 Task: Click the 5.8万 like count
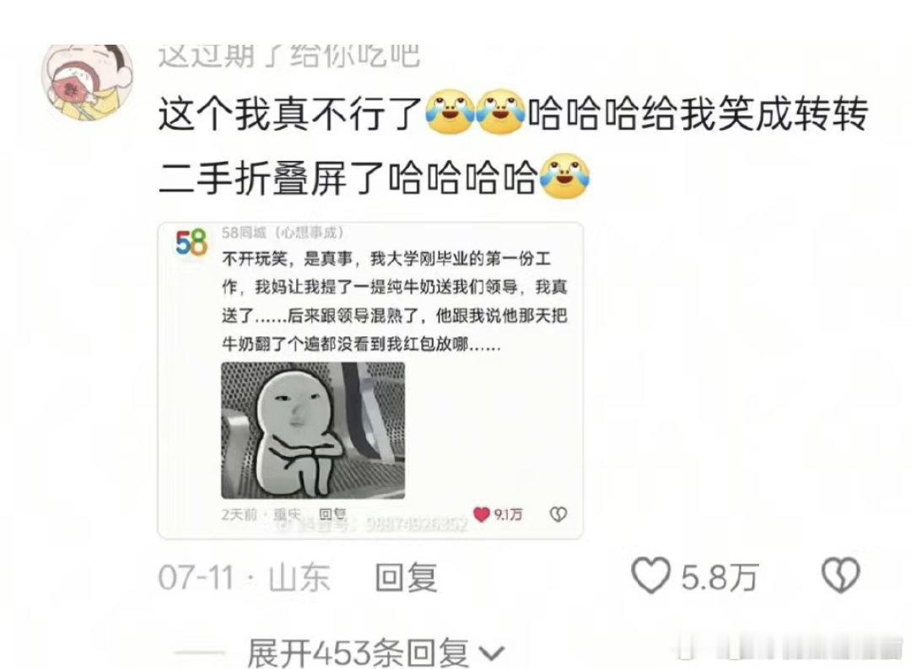[x=720, y=577]
